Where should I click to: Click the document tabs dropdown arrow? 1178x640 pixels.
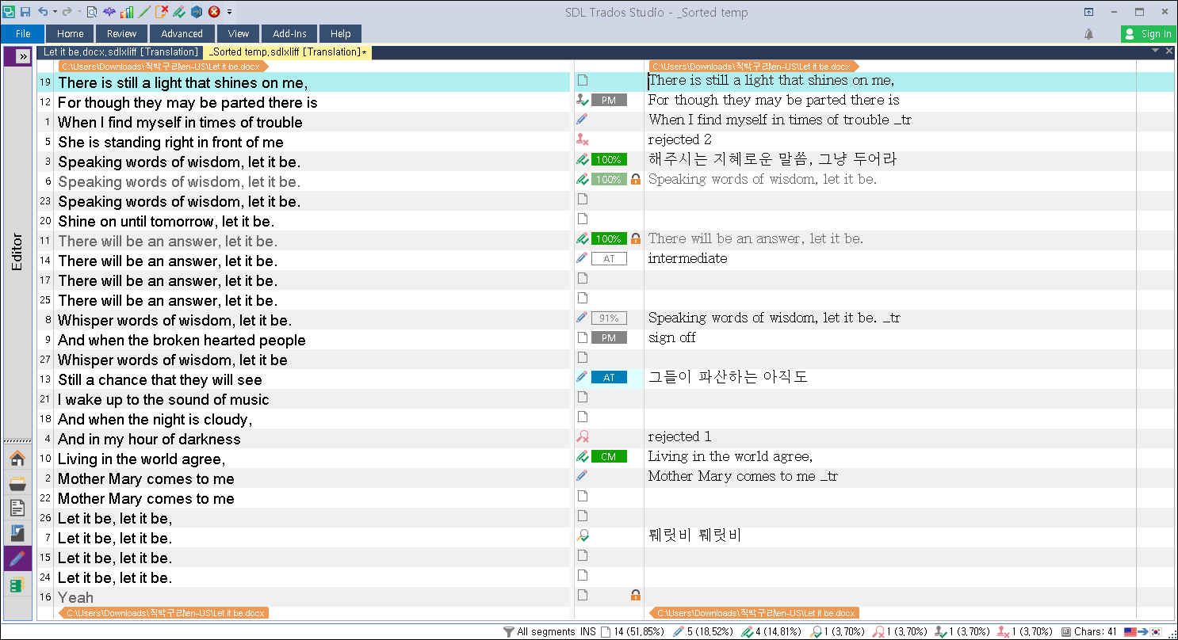[1157, 51]
